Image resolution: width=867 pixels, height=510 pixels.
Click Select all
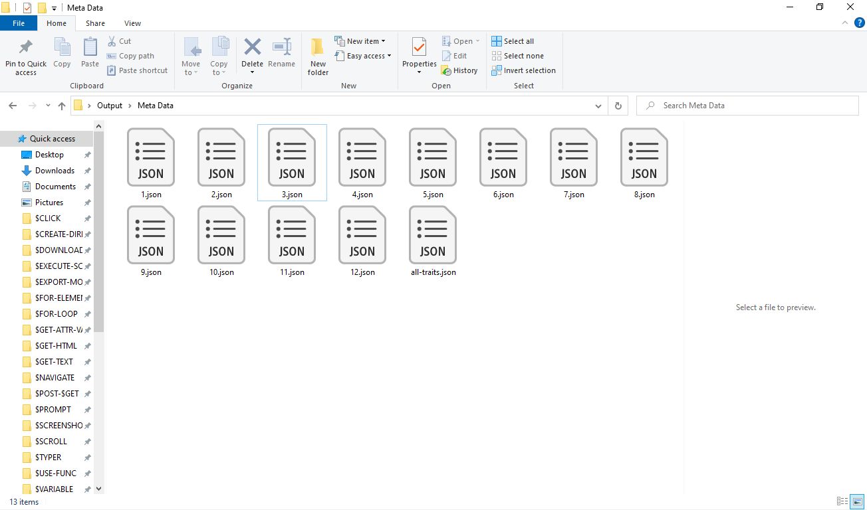(513, 41)
